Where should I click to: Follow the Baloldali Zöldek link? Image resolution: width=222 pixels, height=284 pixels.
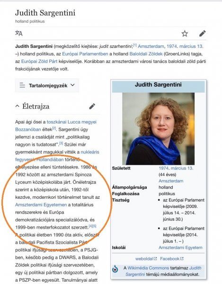click(146, 54)
